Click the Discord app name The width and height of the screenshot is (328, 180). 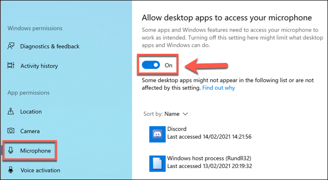click(x=177, y=129)
